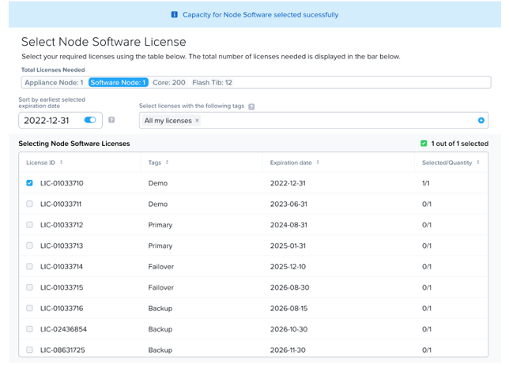Screen dimensions: 509x367
Task: Click expiration date 2025-01-31
Action: click(288, 245)
